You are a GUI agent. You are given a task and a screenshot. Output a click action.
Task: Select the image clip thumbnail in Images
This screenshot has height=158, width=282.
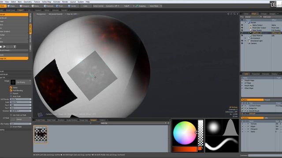41,135
